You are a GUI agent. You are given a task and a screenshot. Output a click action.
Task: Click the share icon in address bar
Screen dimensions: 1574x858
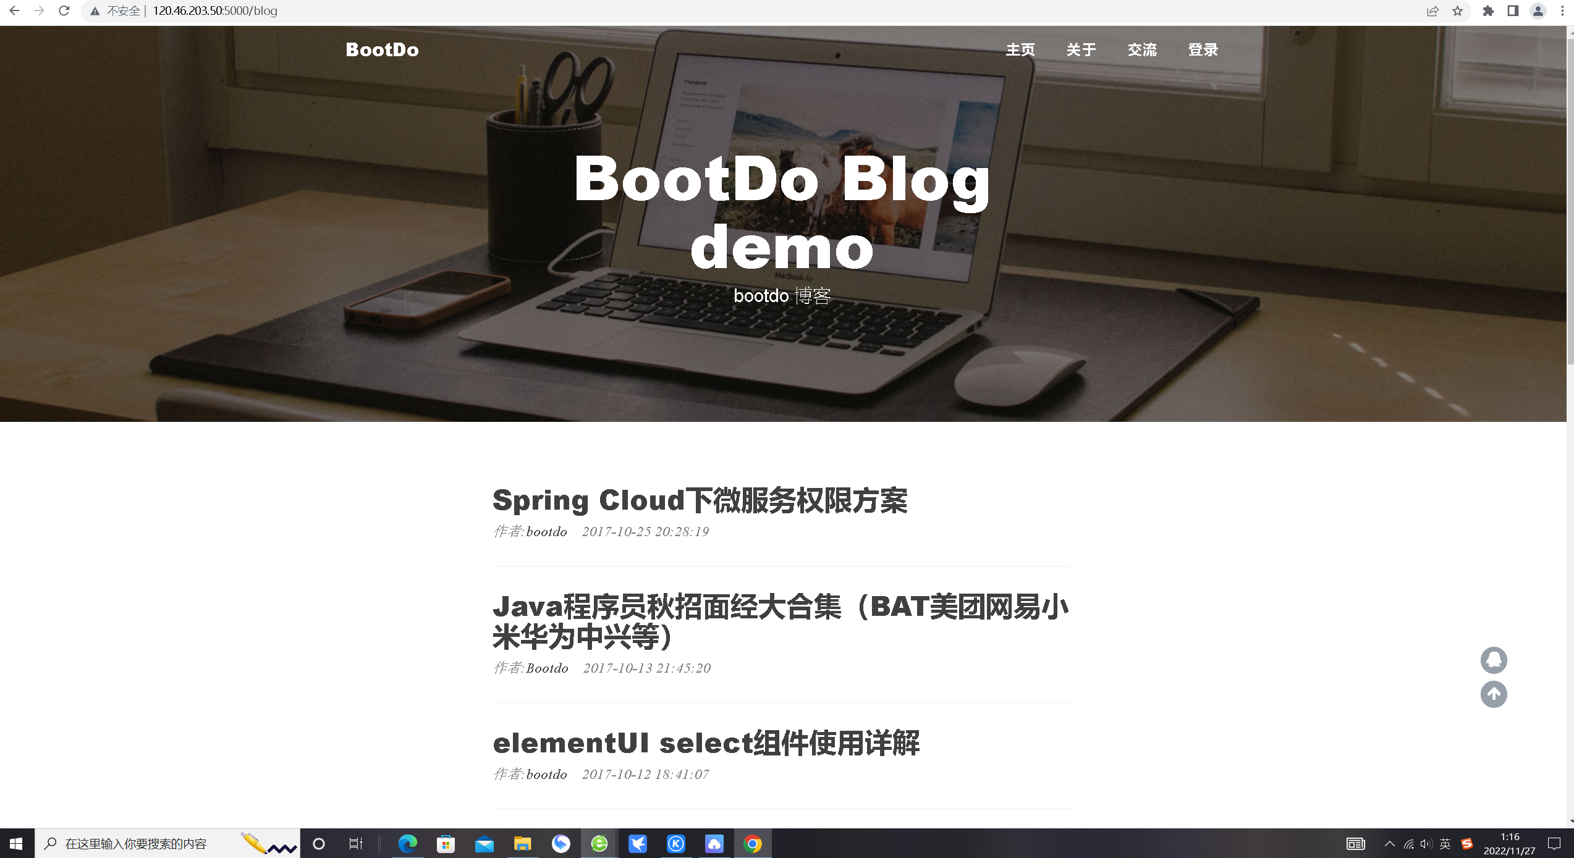coord(1432,11)
